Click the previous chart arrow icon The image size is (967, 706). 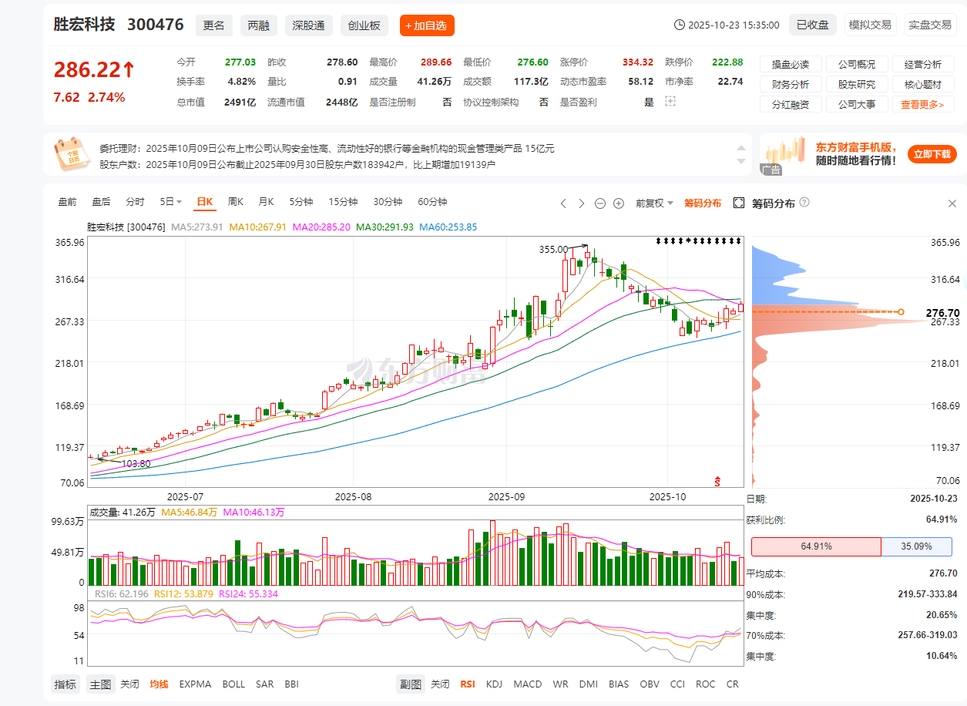[563, 203]
